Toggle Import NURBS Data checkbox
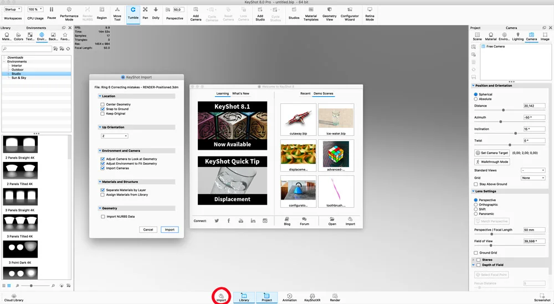Image resolution: width=554 pixels, height=304 pixels. click(103, 217)
